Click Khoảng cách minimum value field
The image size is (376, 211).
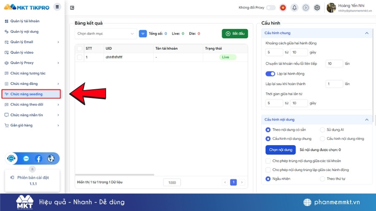pos(274,52)
